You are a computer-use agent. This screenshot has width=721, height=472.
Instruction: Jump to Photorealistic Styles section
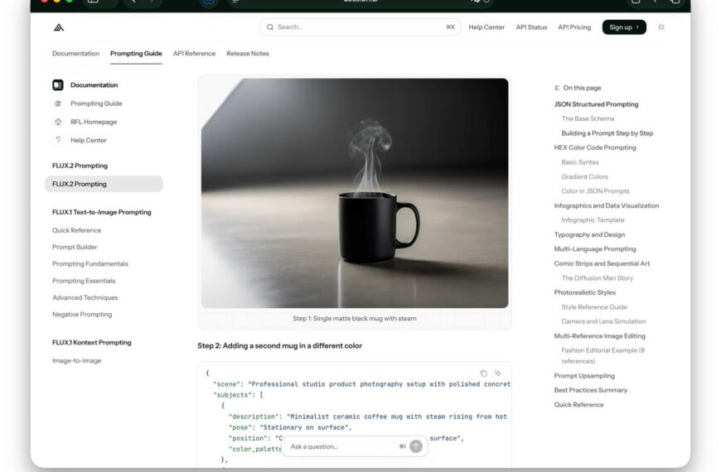pos(584,292)
